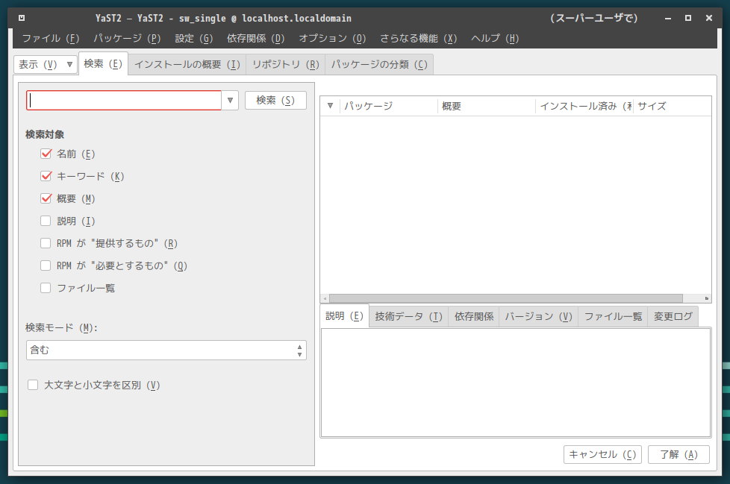Switch to インストールの概要 (I) tab
Screen dimensions: 730x484
click(x=187, y=65)
